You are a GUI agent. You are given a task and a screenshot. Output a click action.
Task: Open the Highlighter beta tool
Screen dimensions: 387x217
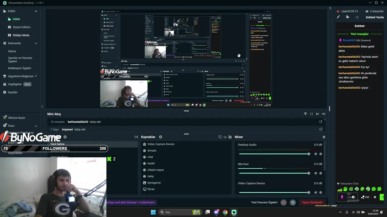pos(17,84)
